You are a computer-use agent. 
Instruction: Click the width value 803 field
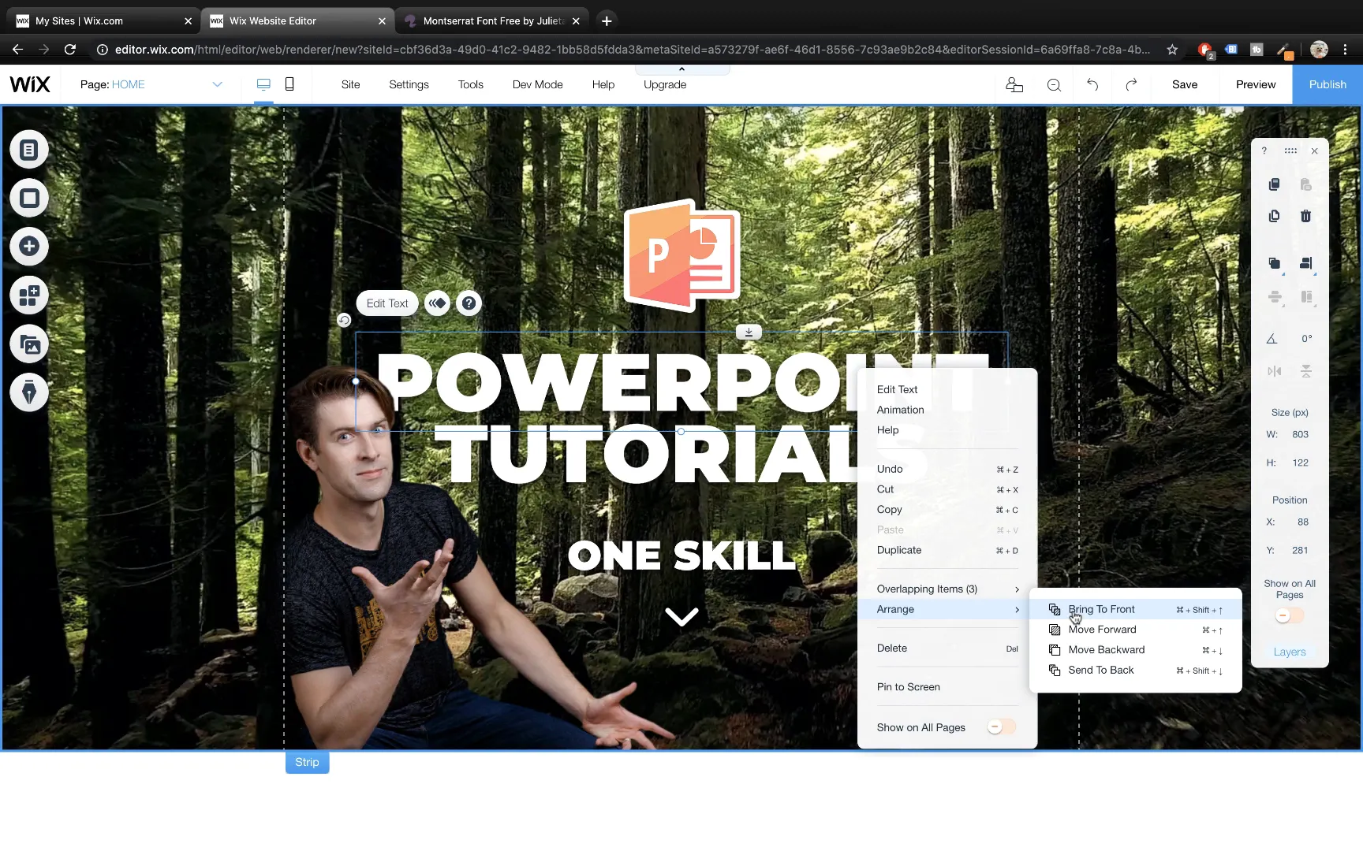click(x=1300, y=434)
